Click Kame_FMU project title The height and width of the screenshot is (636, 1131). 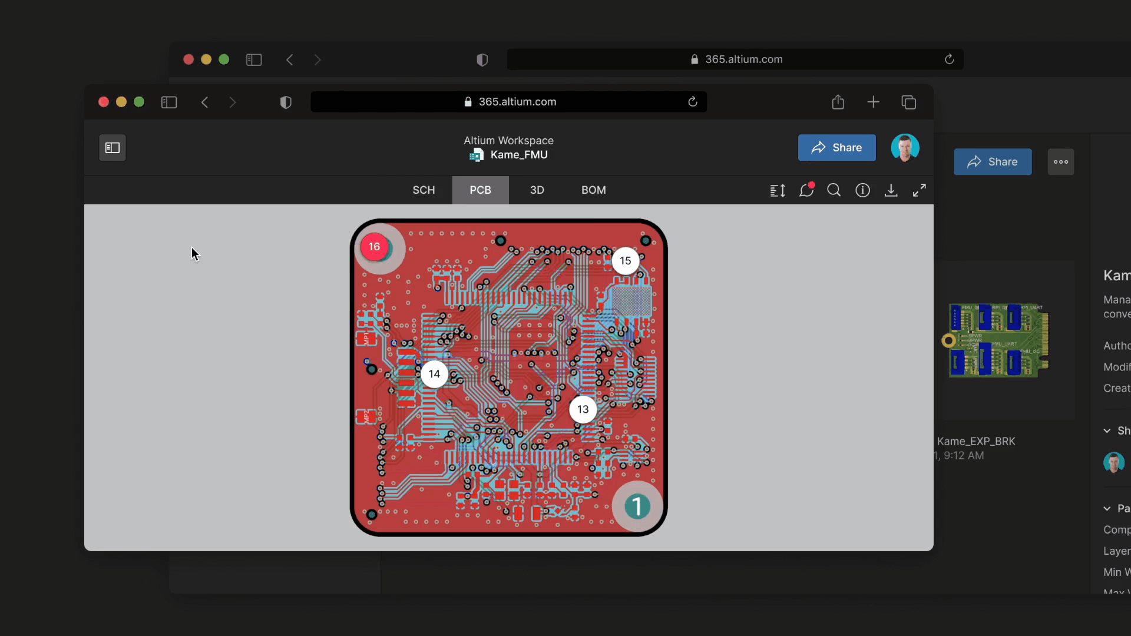coord(519,155)
